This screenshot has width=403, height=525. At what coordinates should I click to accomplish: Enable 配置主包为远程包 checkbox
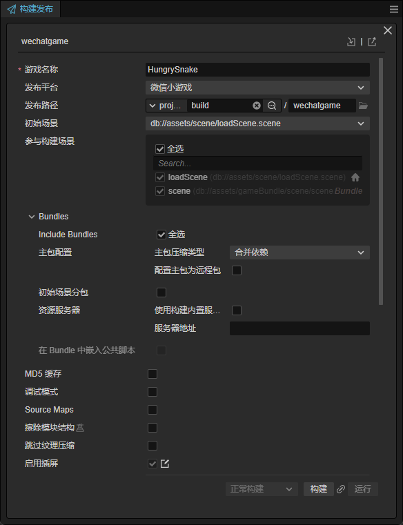tap(237, 270)
